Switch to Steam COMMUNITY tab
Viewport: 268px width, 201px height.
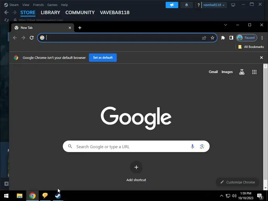point(80,13)
